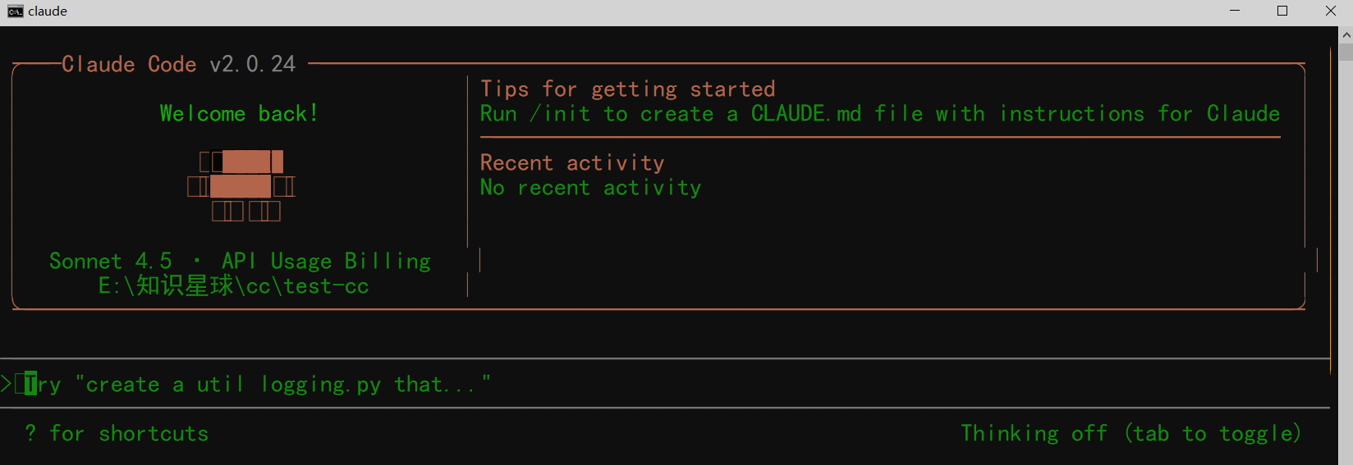Click the highlighted cursor block in the prompt
Viewport: 1353px width, 465px height.
30,383
